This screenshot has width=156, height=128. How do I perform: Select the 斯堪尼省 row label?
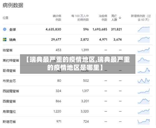(9, 122)
